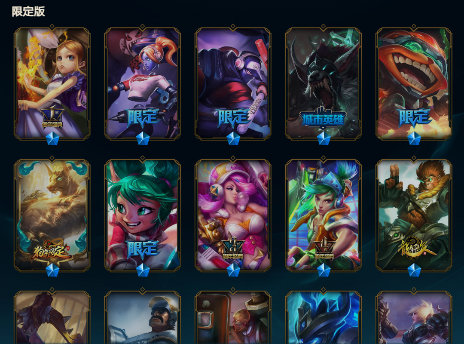Select the mustached pilot with goggles card
464x344 pixels.
143,317
